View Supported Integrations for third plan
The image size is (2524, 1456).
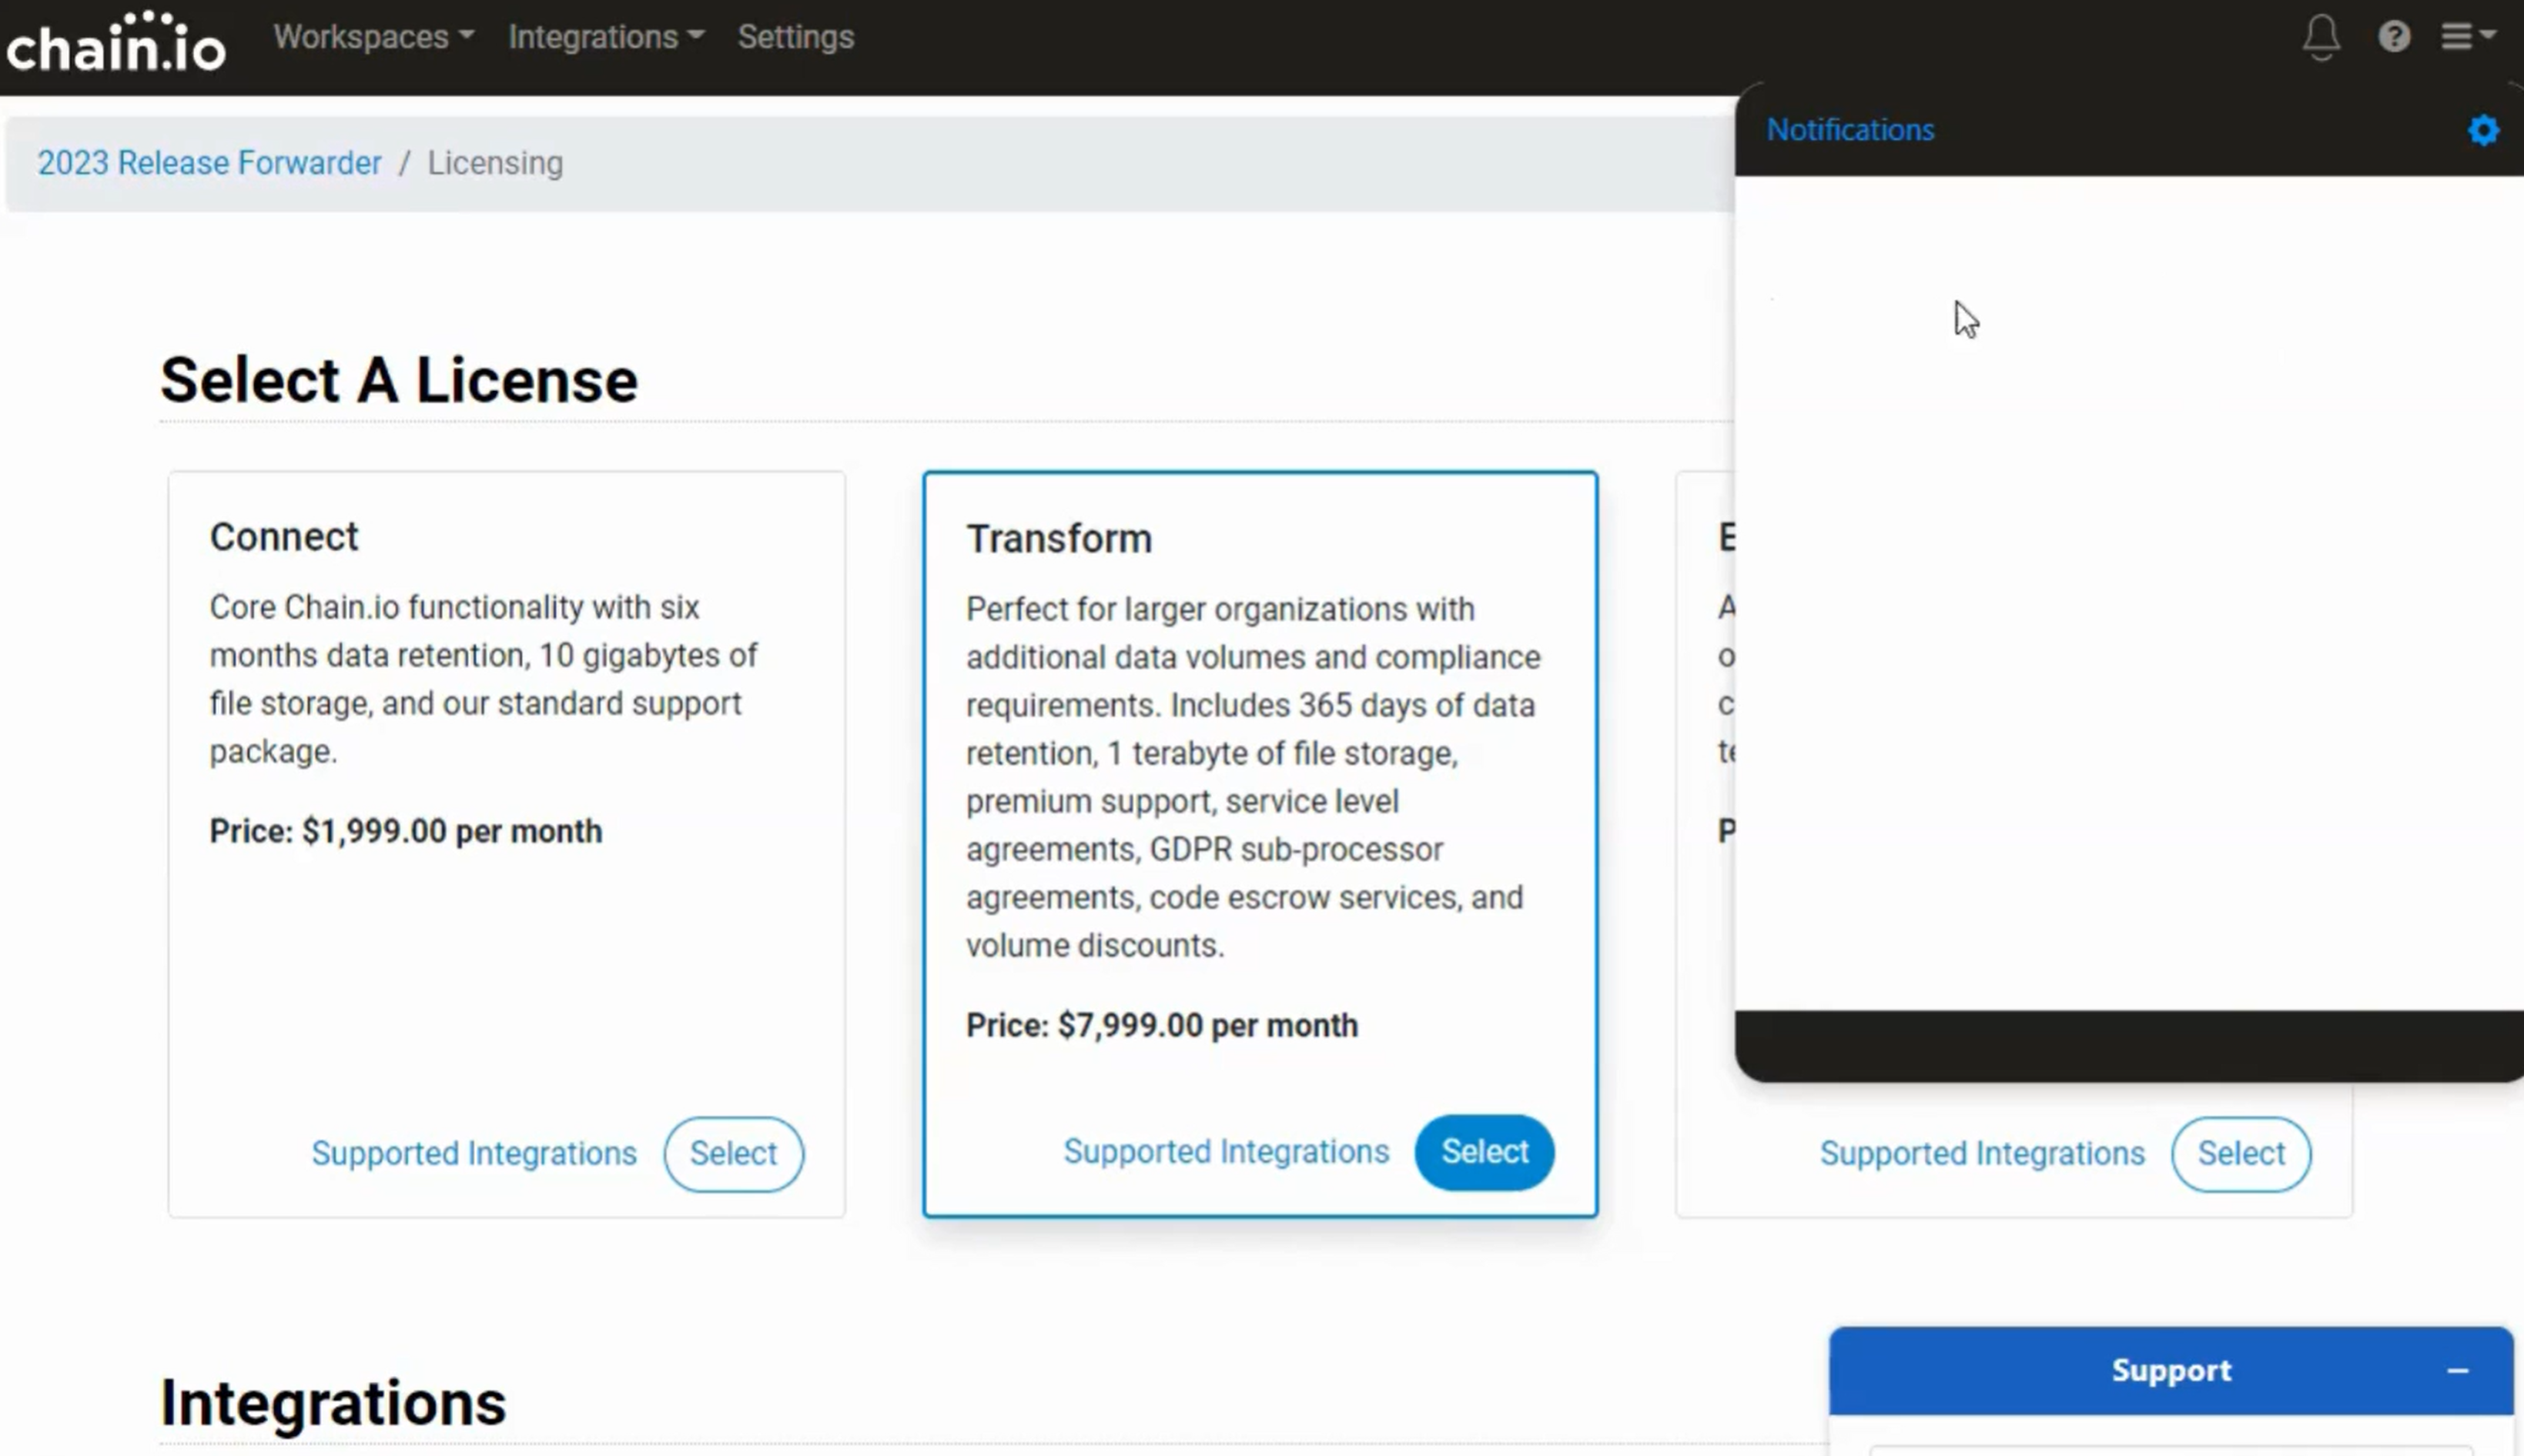pos(1981,1154)
